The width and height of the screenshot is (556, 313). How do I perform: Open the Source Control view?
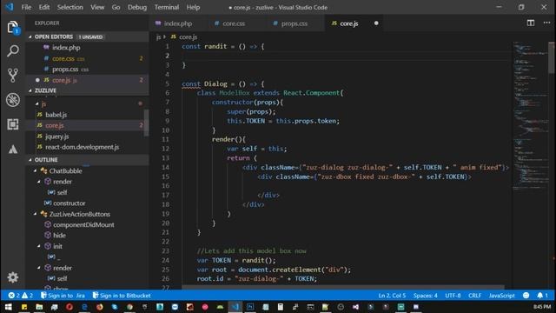pos(13,76)
